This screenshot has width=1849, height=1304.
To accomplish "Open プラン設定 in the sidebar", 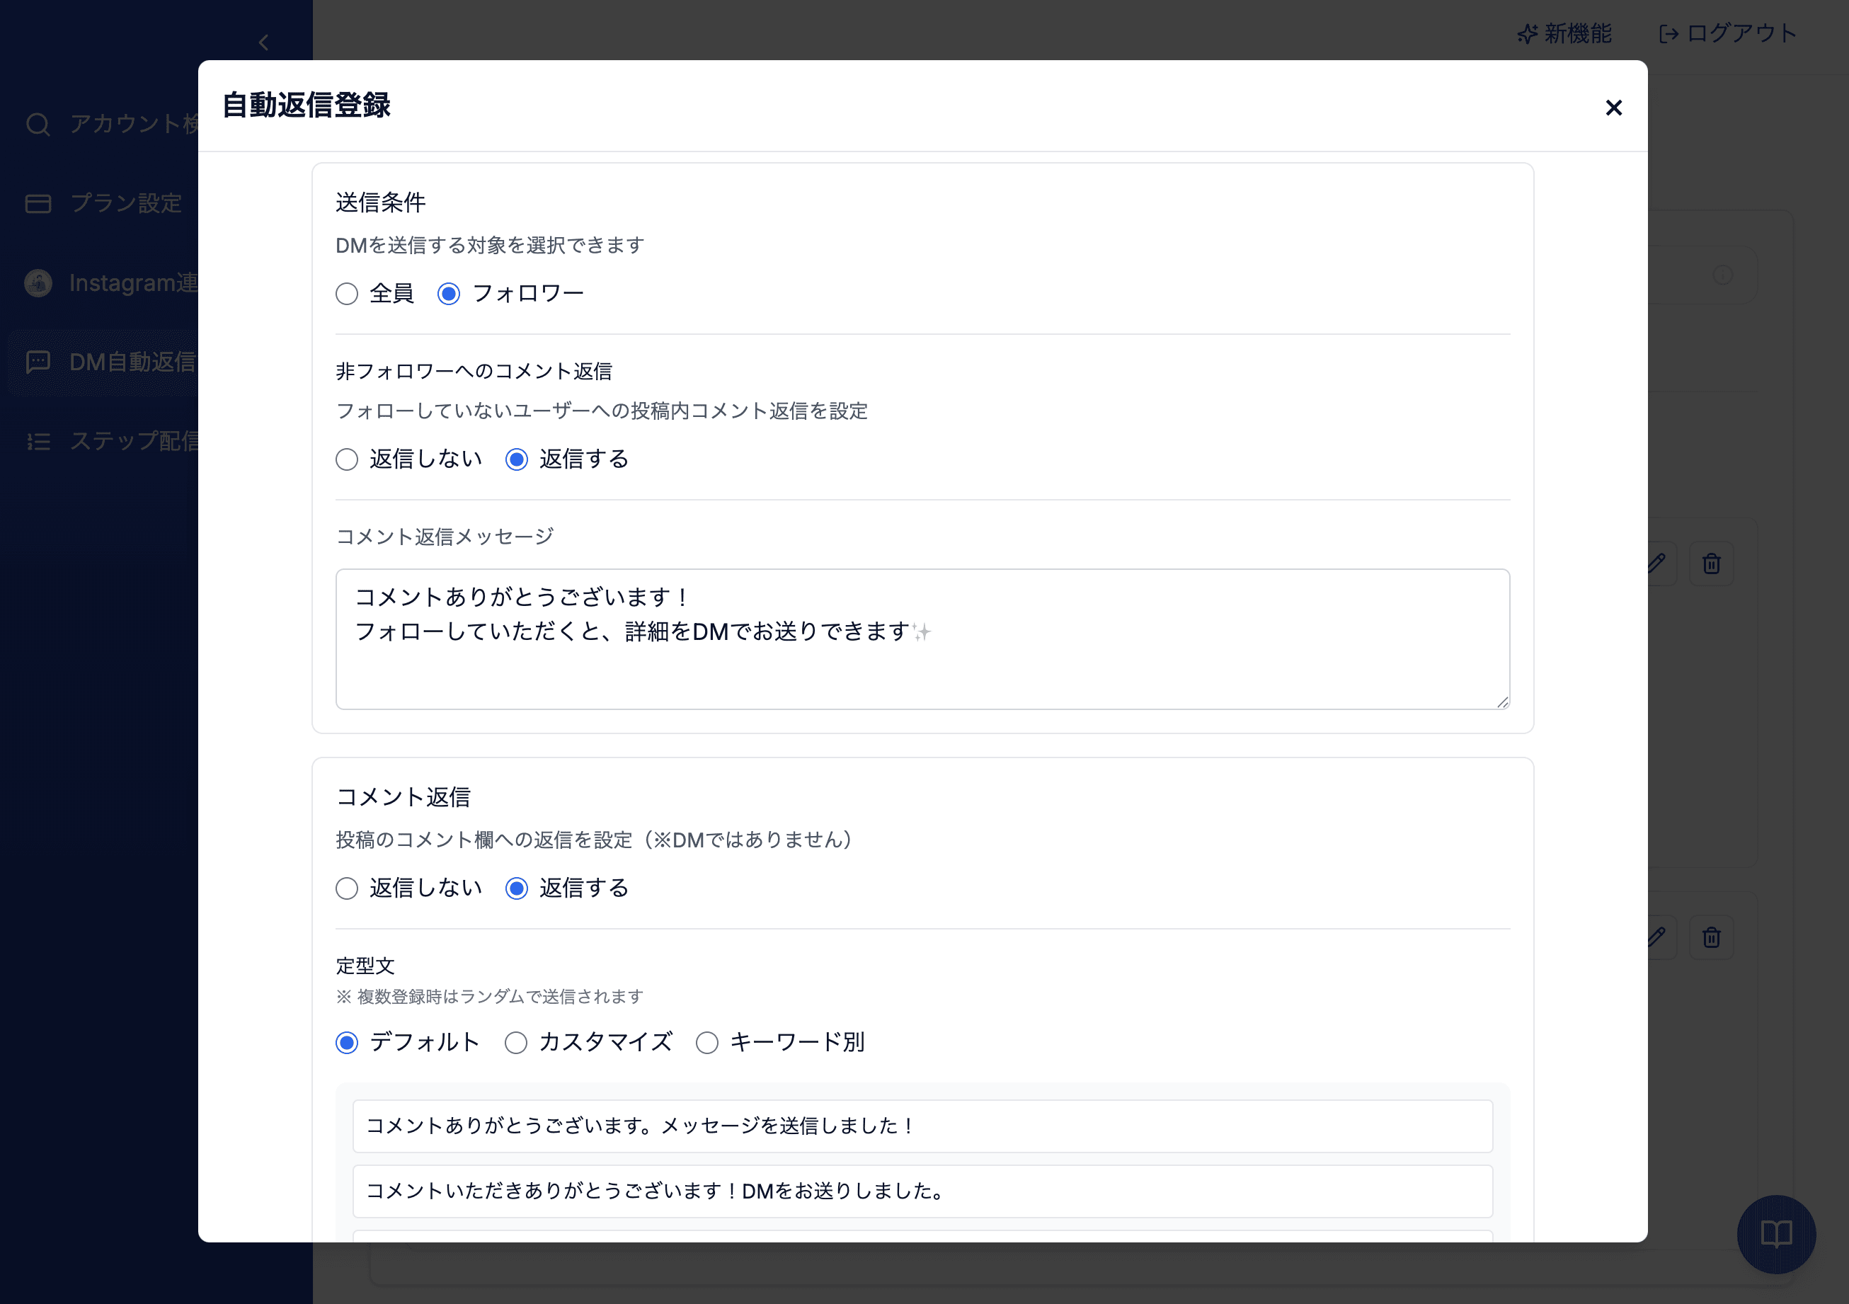I will 103,203.
